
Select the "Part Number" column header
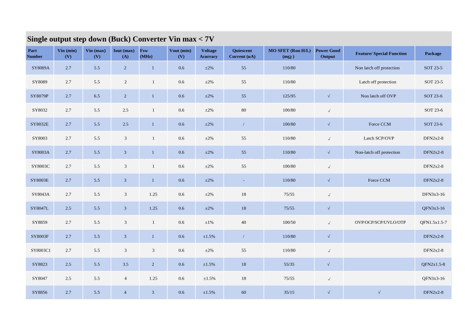pos(40,53)
